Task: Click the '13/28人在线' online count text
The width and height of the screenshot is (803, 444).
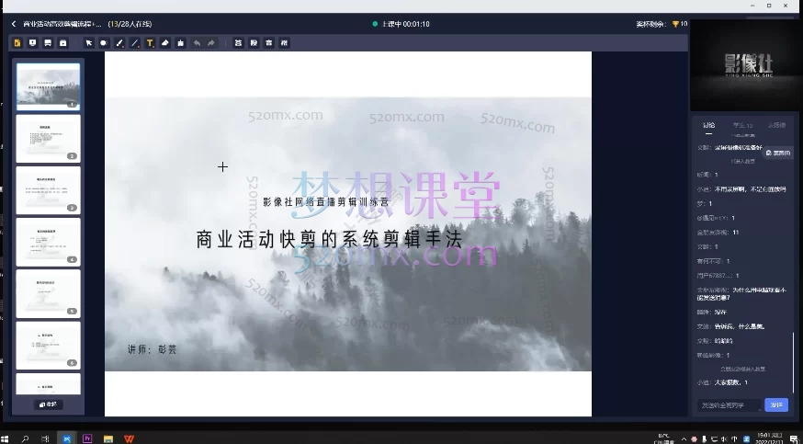Action: 130,24
